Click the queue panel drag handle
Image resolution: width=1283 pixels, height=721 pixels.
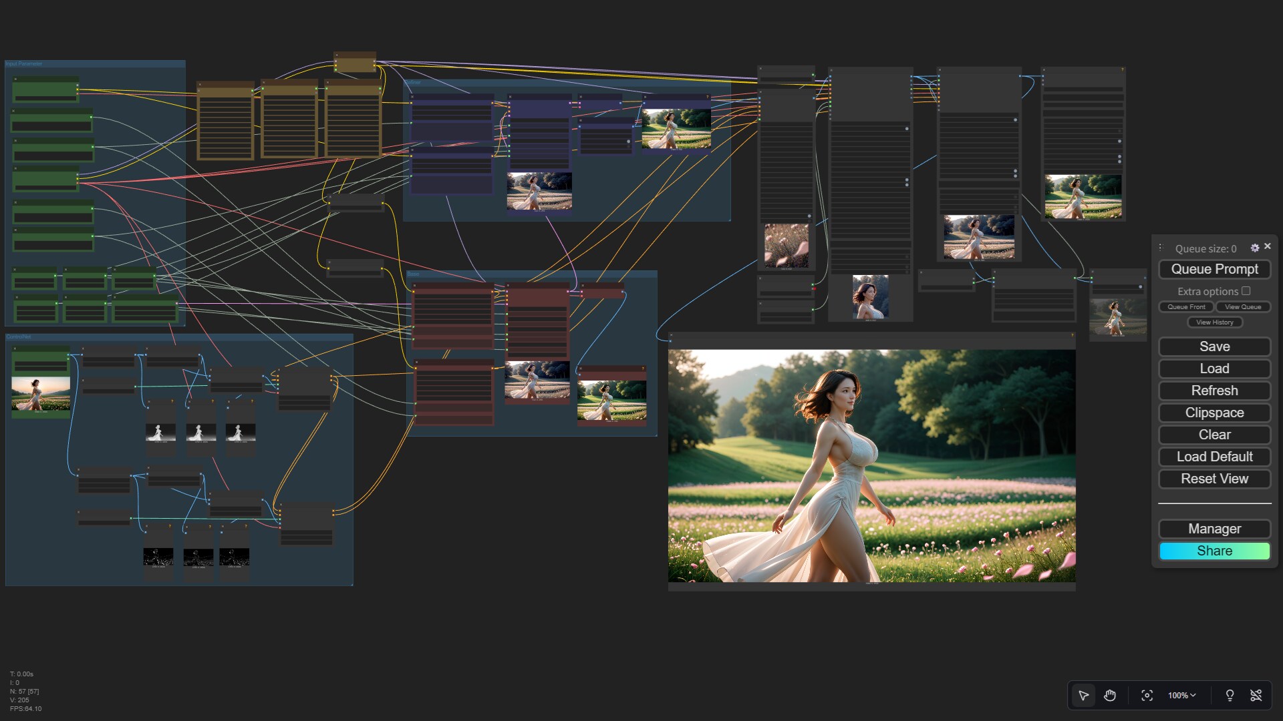tap(1161, 248)
